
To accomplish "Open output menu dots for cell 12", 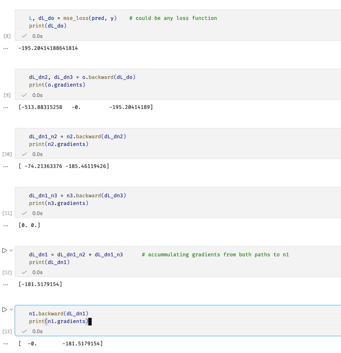I will [x=5, y=284].
